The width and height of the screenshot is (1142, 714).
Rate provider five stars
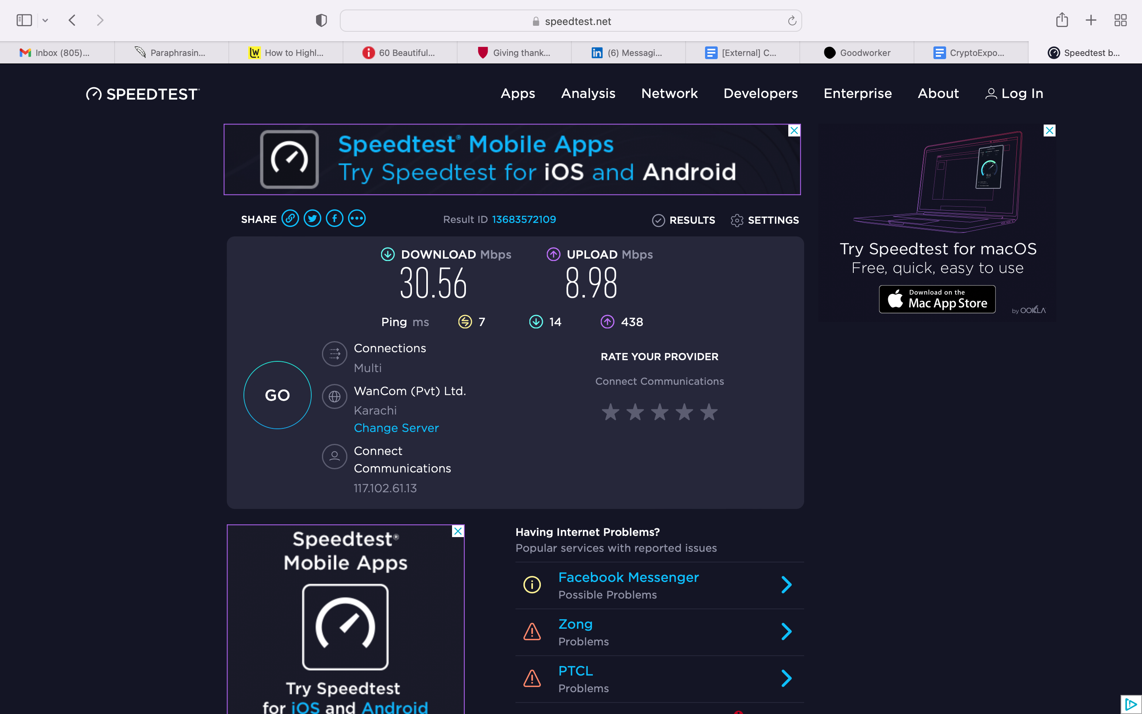(x=709, y=412)
